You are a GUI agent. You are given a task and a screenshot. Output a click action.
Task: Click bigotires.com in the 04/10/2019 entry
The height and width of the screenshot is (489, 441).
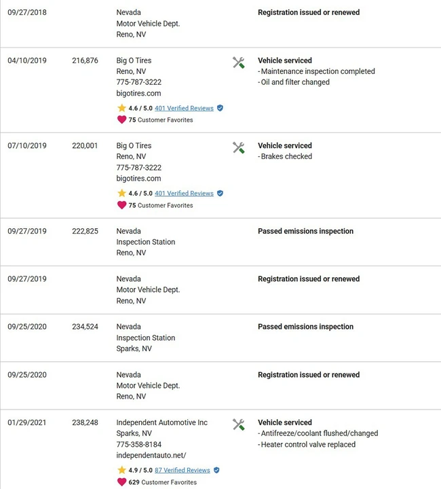pos(138,93)
